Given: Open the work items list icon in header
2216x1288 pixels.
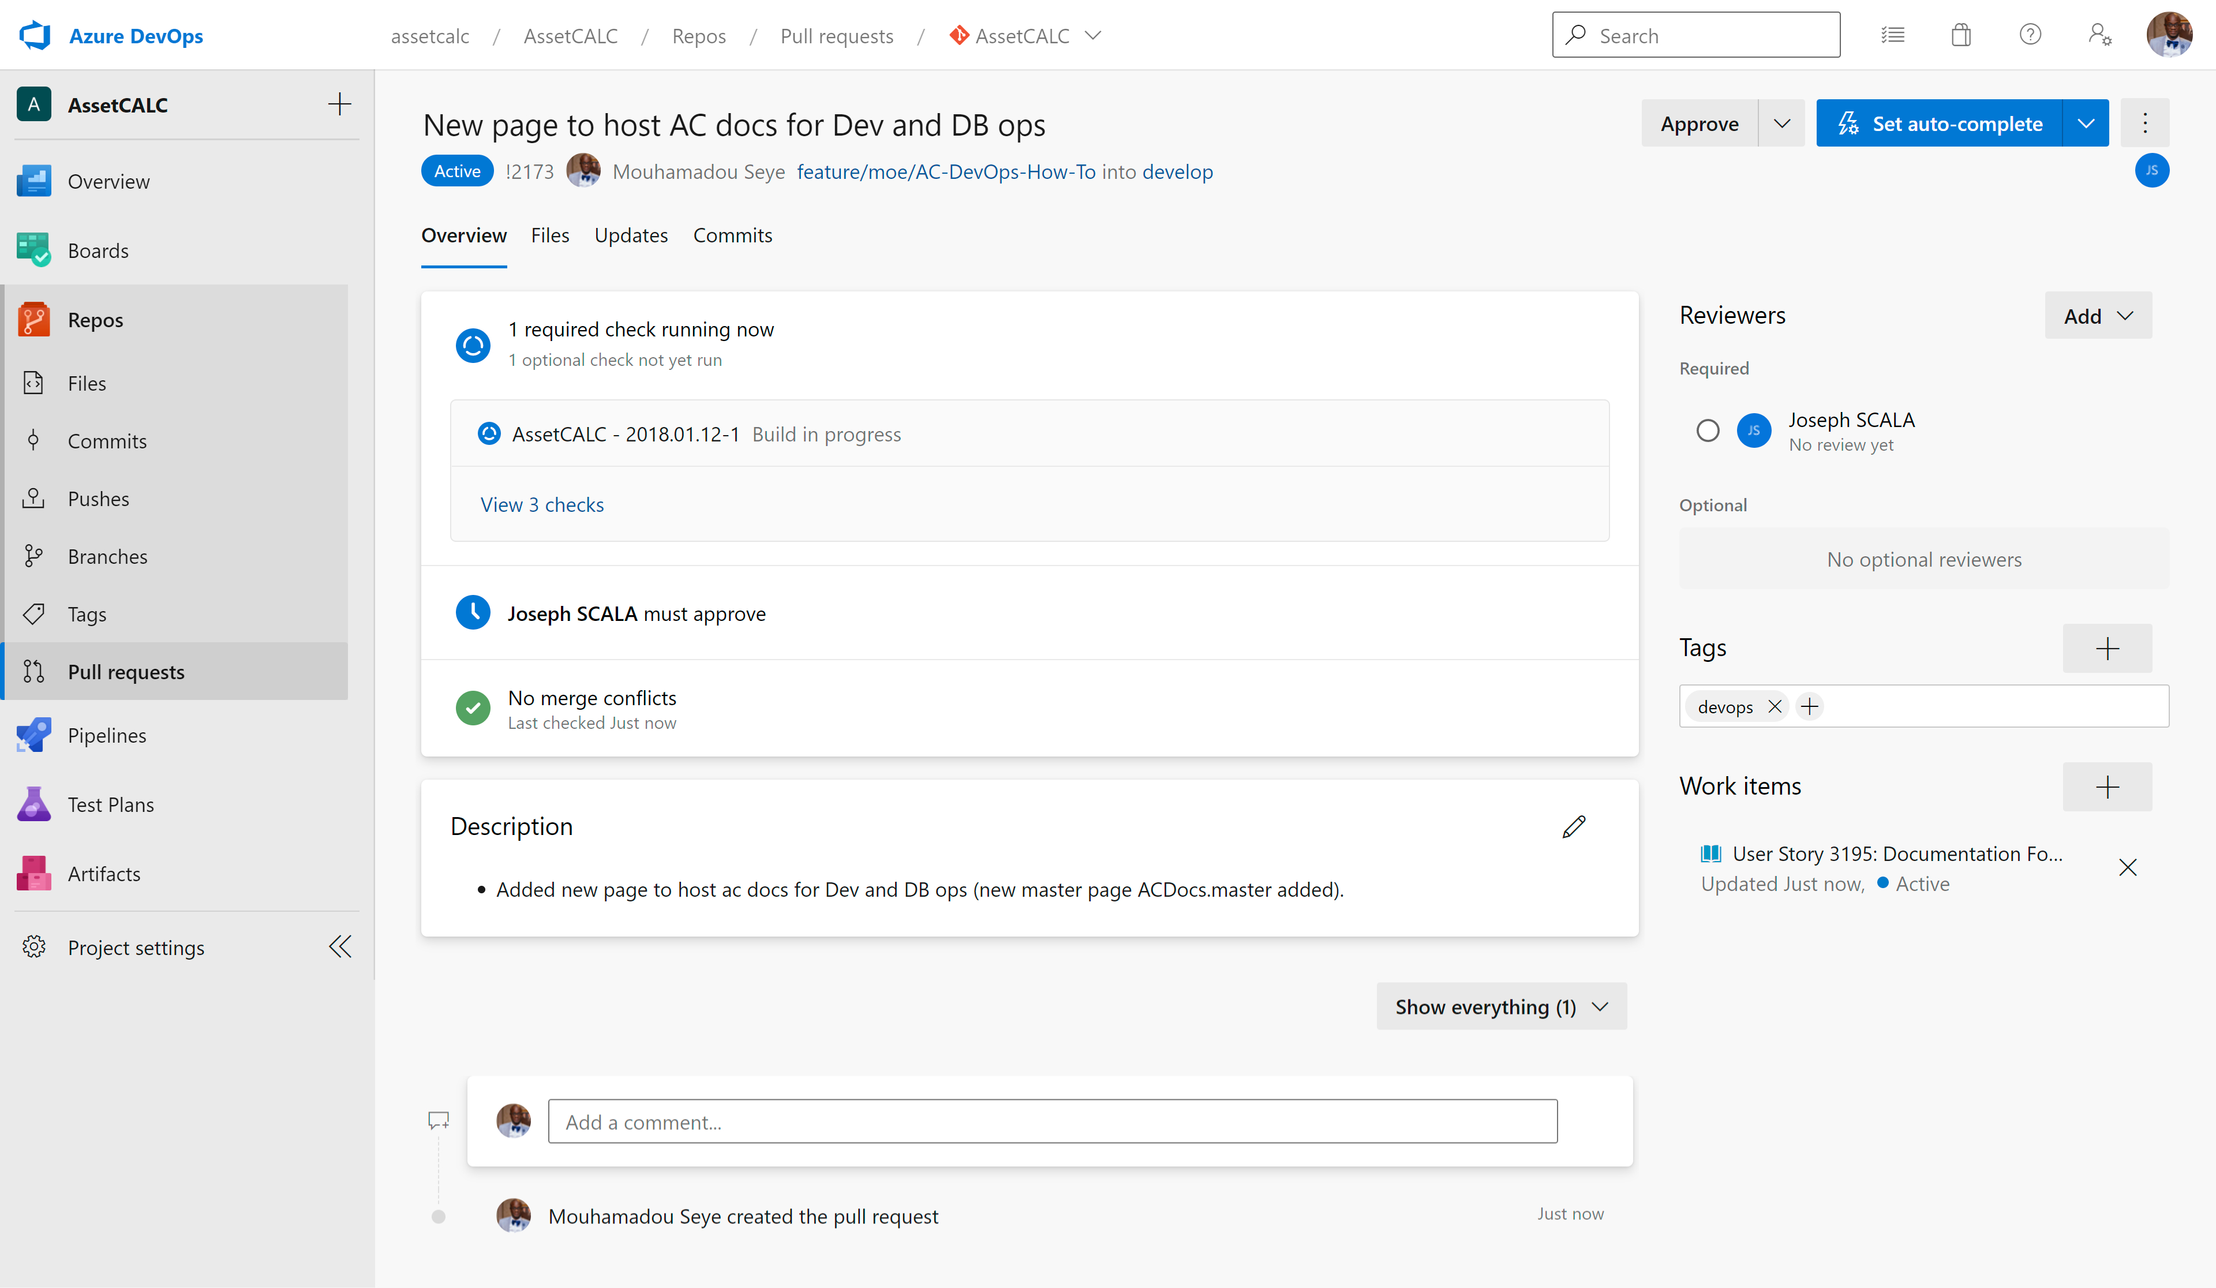Looking at the screenshot, I should coord(1892,35).
